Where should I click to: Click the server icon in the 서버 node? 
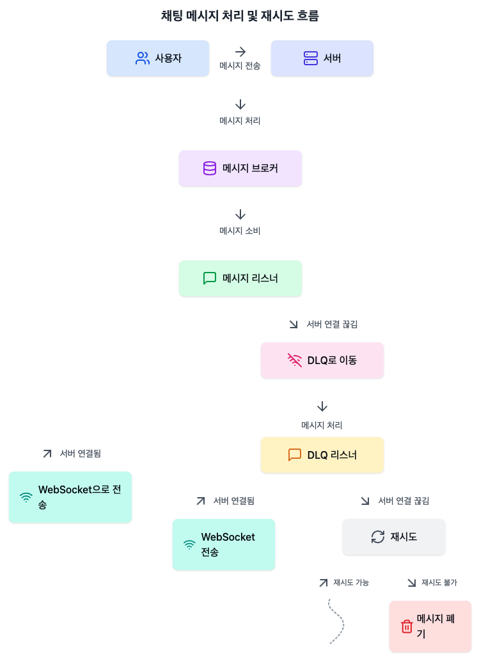[310, 58]
